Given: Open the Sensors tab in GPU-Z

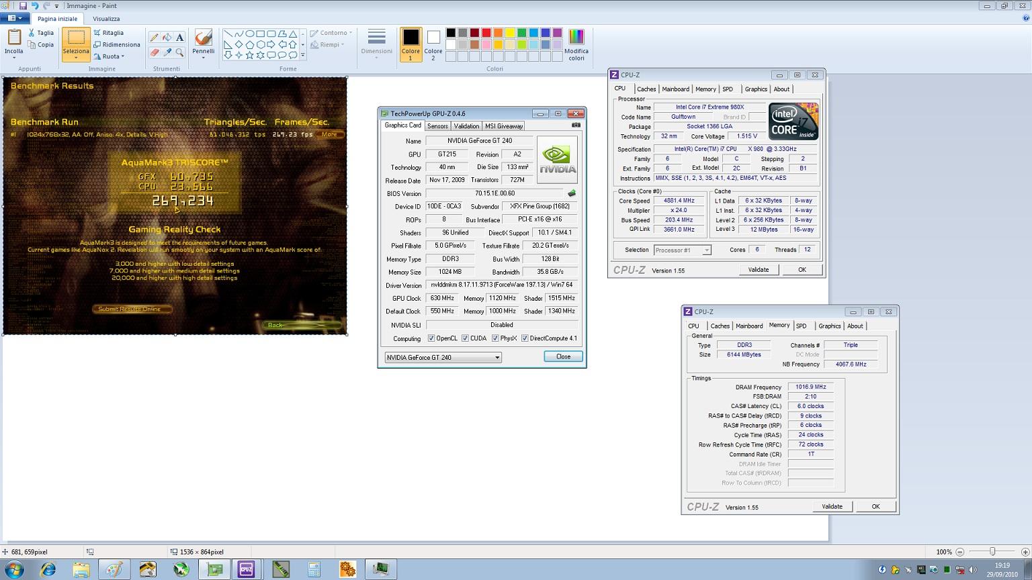Looking at the screenshot, I should (x=437, y=126).
